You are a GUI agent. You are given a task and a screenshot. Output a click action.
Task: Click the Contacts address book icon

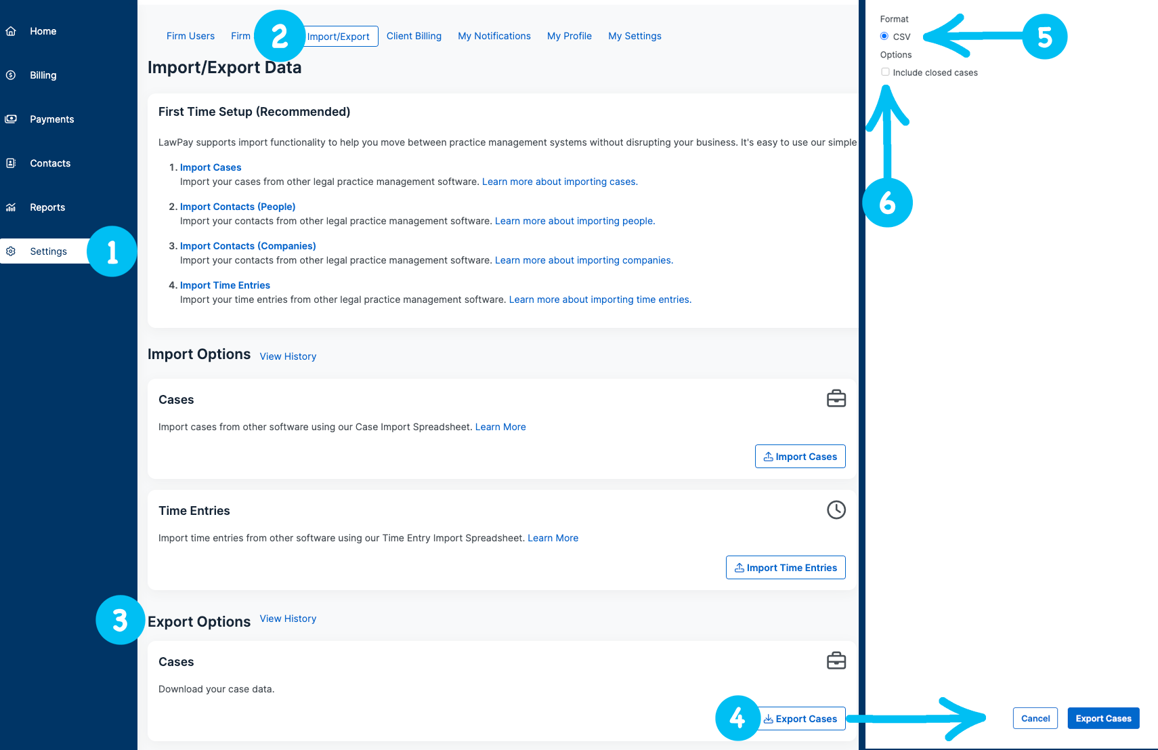coord(11,163)
